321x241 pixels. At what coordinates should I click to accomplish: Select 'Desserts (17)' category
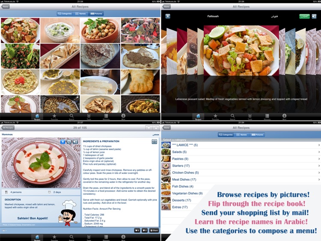coord(181,200)
